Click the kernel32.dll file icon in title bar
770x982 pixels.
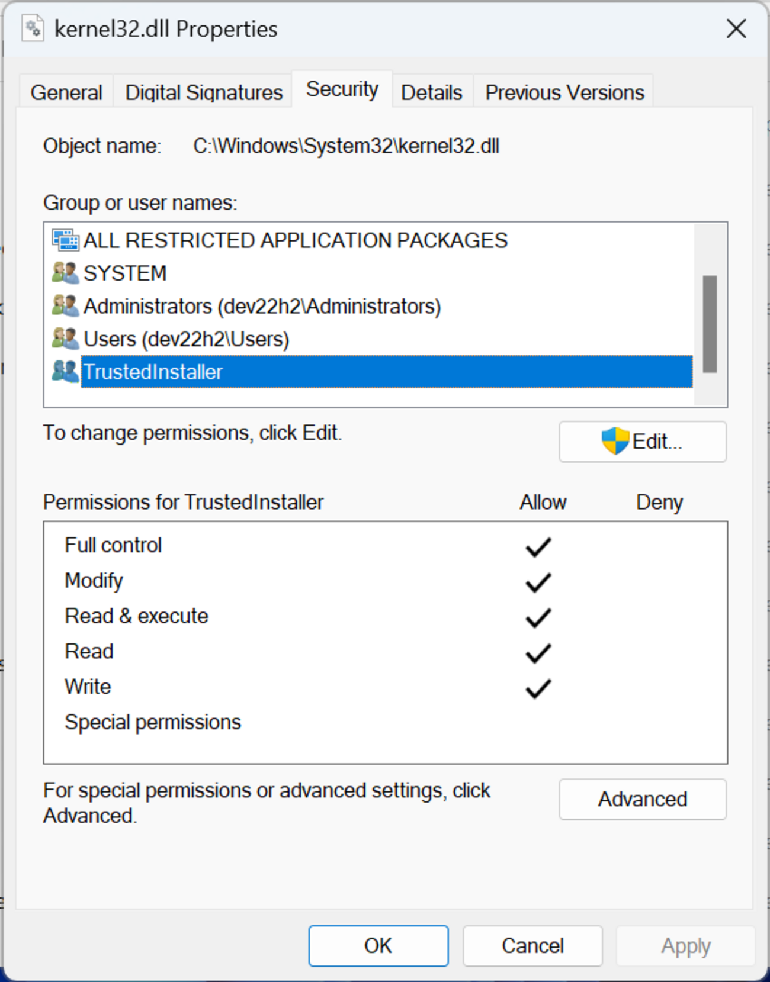pyautogui.click(x=33, y=28)
